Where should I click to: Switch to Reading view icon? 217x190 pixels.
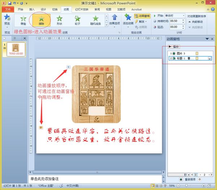pos(161,186)
